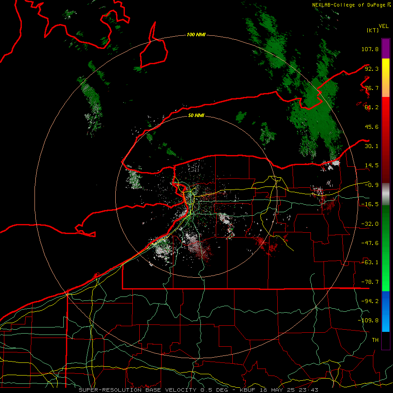Click the -109.8 legend value

(x=368, y=321)
